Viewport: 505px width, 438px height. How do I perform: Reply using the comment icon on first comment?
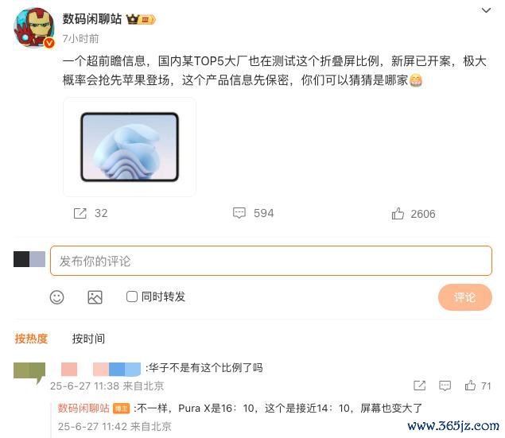pyautogui.click(x=445, y=386)
